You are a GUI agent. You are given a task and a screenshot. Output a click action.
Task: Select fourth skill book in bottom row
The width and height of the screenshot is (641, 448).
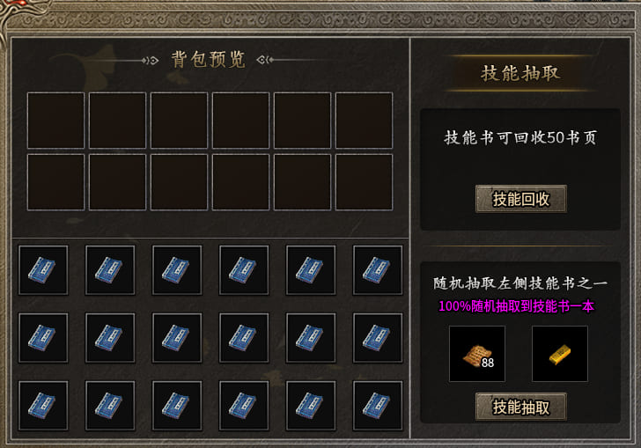pyautogui.click(x=244, y=406)
